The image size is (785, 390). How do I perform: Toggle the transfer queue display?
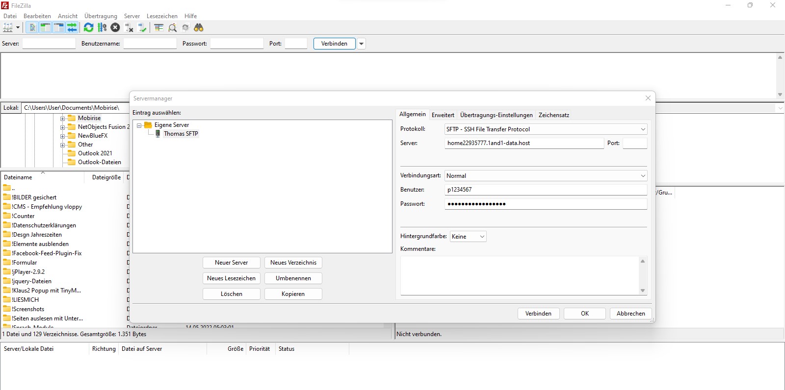[72, 28]
